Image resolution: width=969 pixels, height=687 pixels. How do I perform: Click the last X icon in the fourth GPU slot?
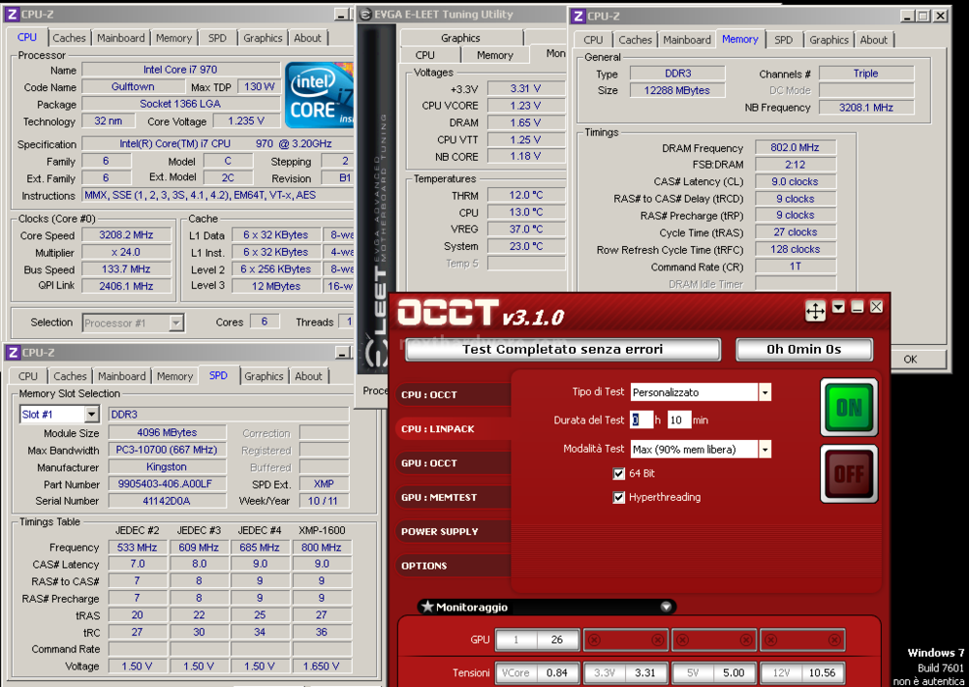(835, 640)
